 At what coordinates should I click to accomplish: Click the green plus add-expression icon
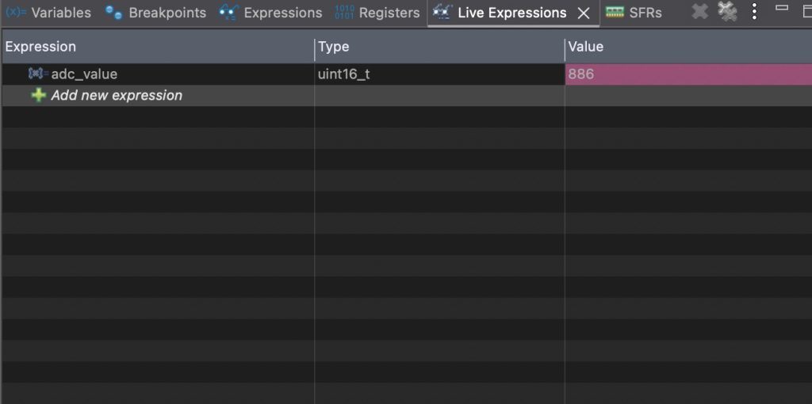38,95
